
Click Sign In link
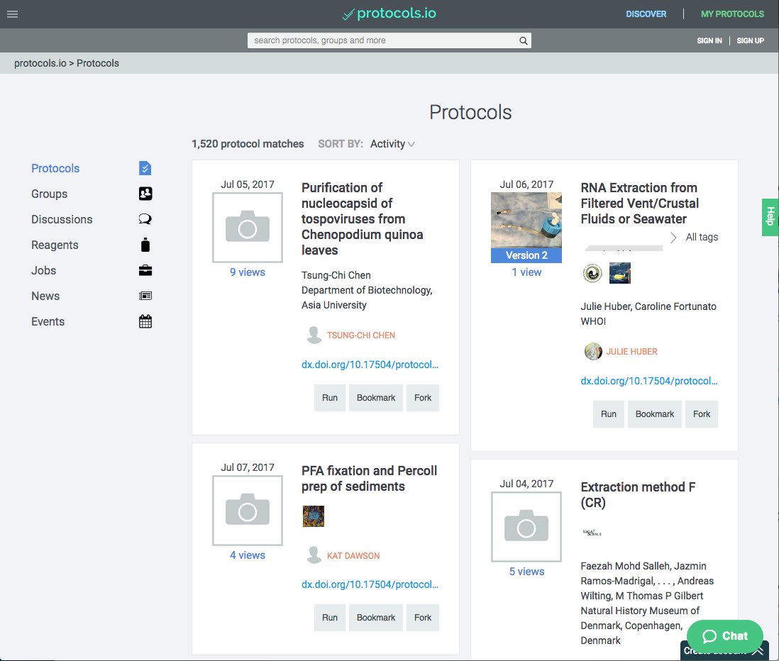709,40
